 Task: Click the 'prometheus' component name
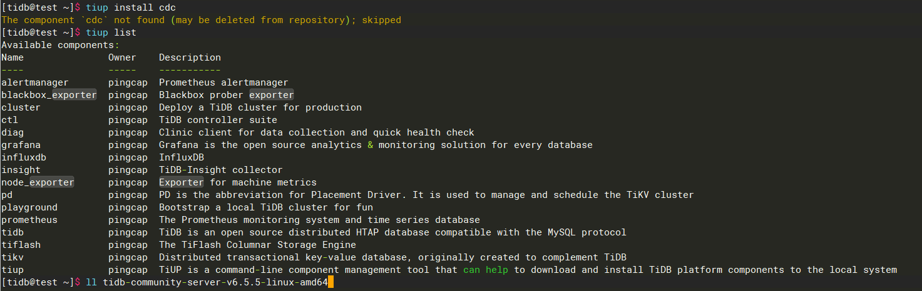click(x=29, y=220)
